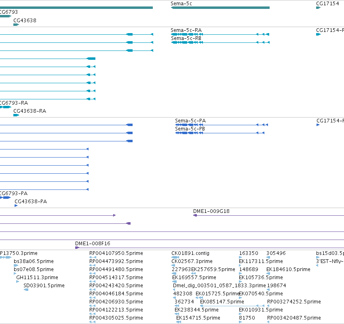Select EK184610.5prime EST label

tap(288, 269)
